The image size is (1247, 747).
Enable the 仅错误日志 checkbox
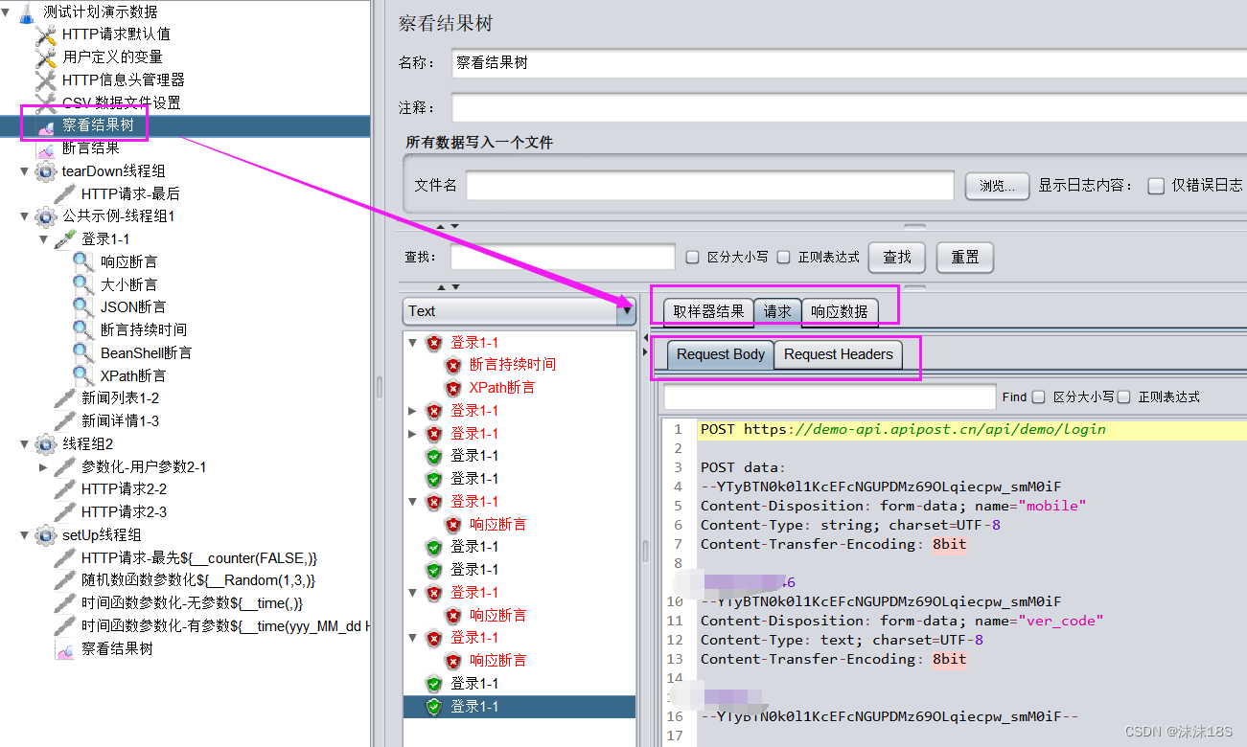(1156, 186)
